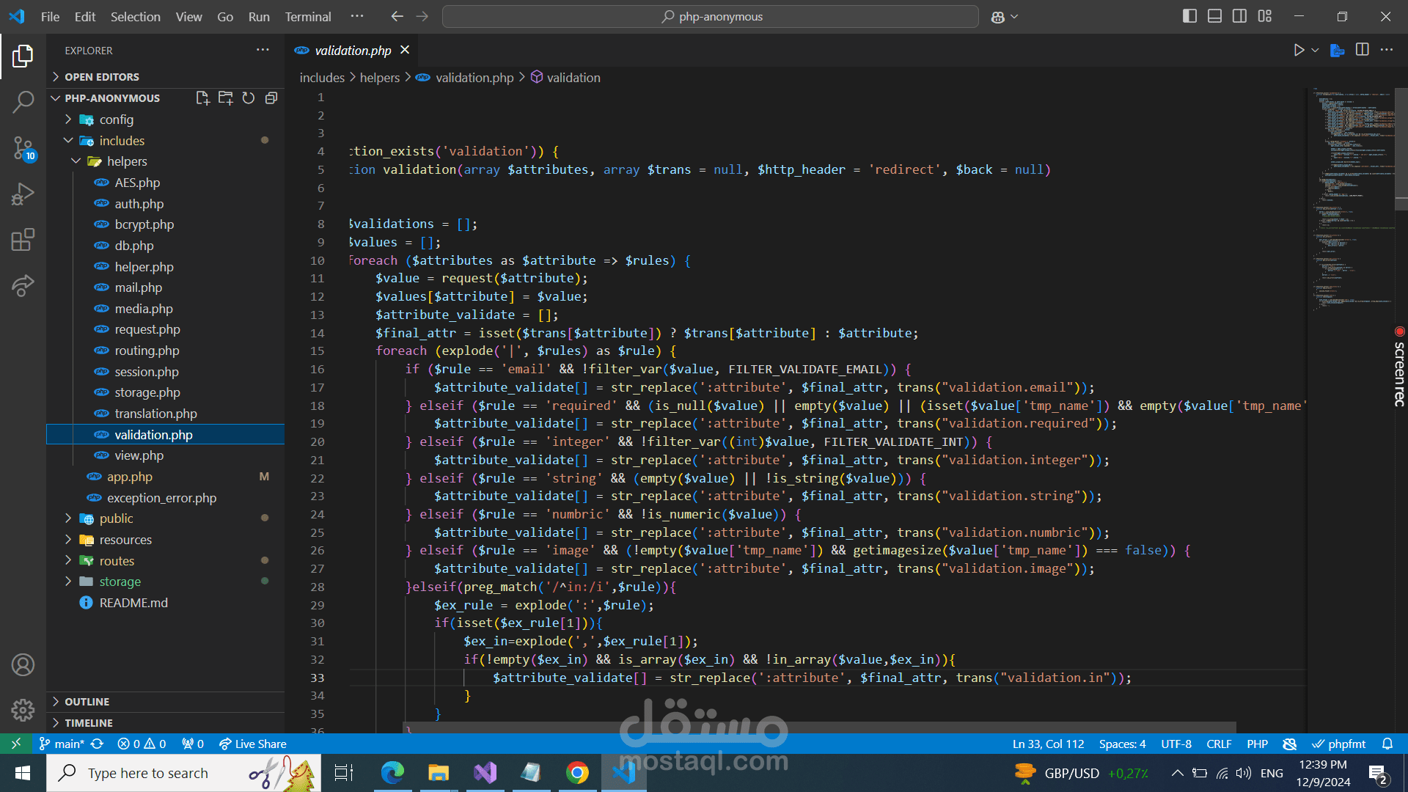Close the validation.php tab
The height and width of the screenshot is (792, 1408).
(405, 50)
